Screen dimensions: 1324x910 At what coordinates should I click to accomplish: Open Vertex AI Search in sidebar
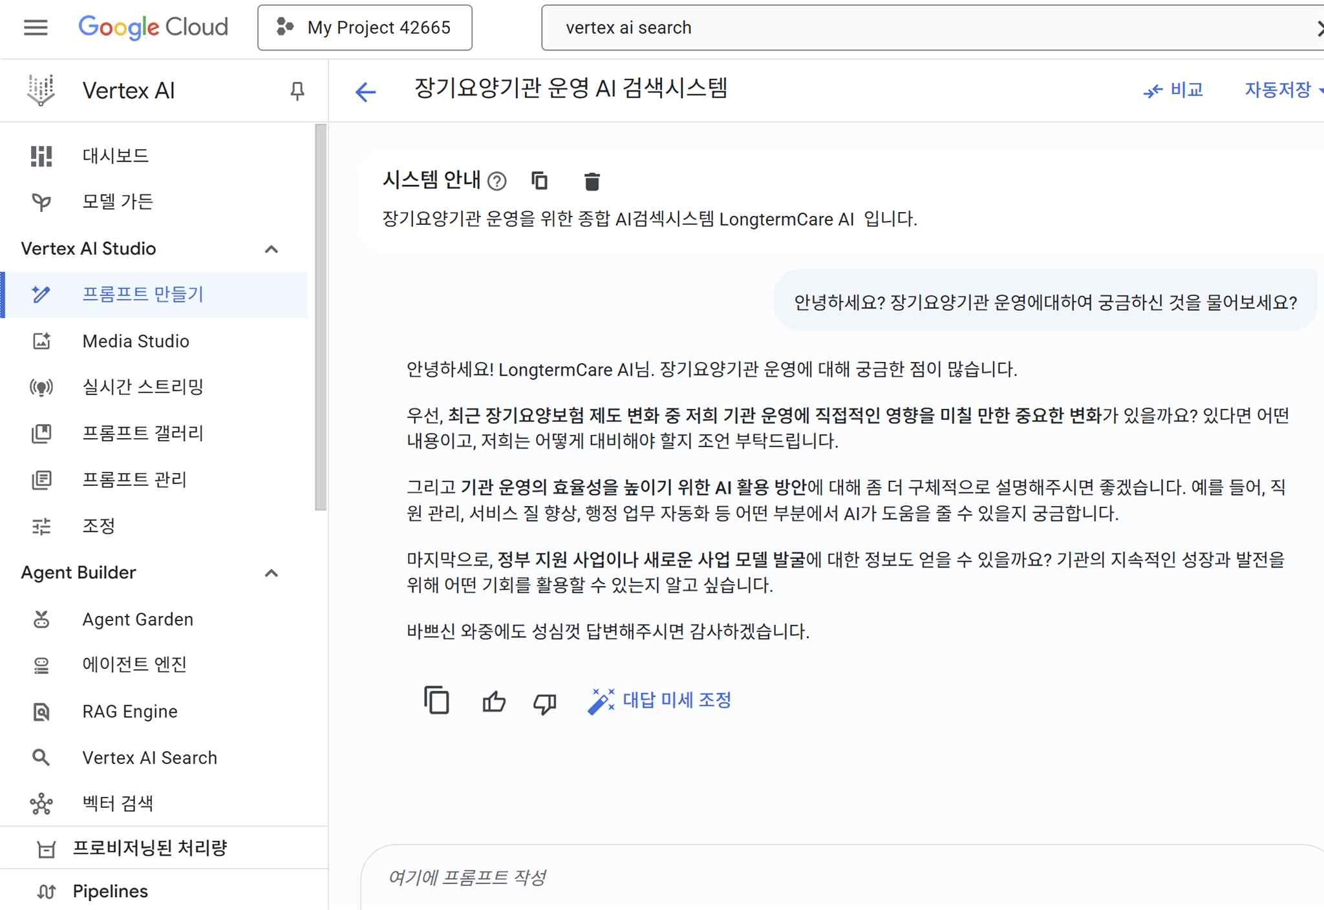click(x=149, y=757)
